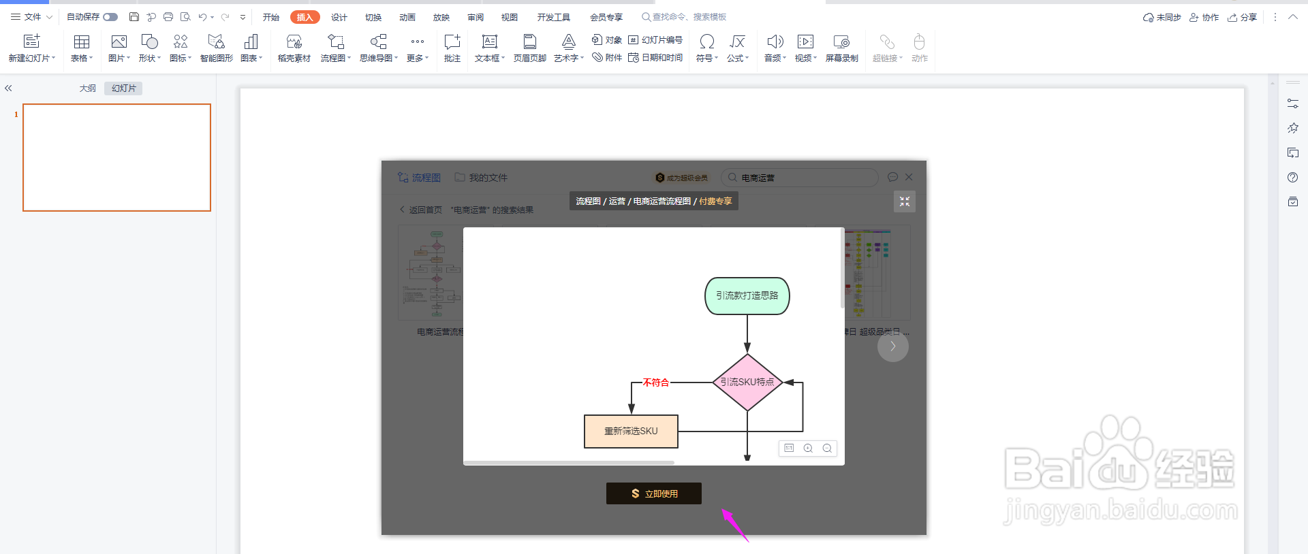Click the 成为超级会员 badge

[x=682, y=178]
